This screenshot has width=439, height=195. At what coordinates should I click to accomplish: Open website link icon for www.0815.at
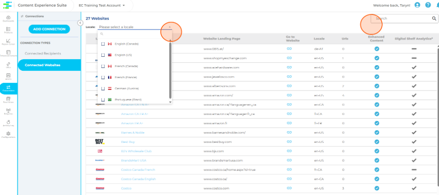[x=289, y=49]
